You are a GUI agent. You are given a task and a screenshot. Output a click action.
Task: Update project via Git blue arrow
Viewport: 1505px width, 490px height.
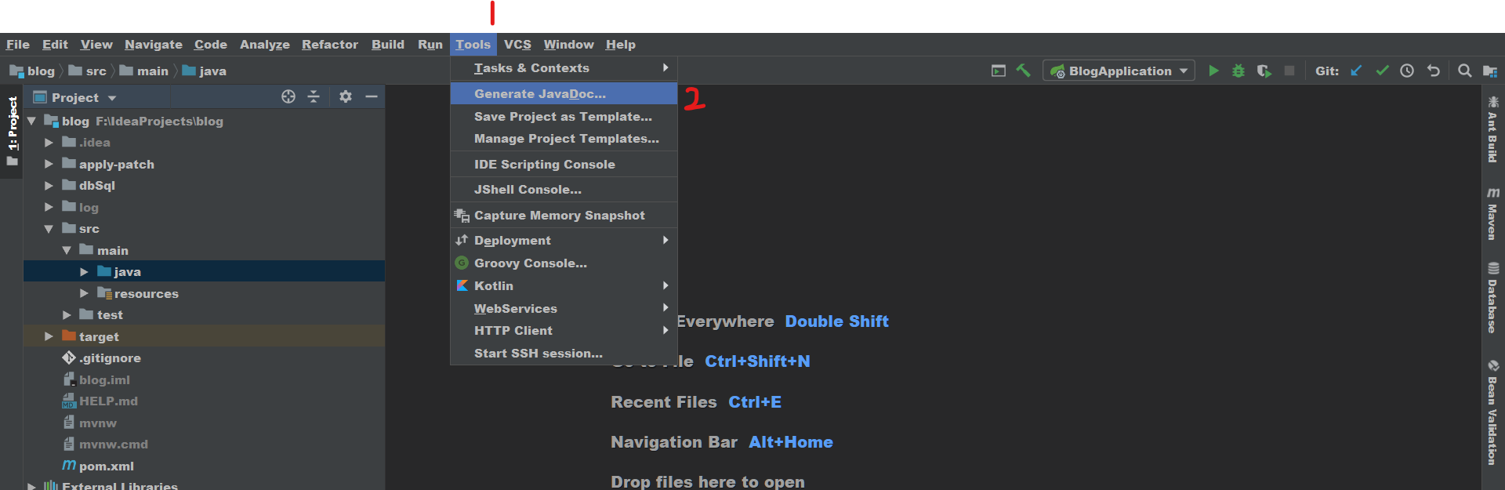click(x=1356, y=71)
